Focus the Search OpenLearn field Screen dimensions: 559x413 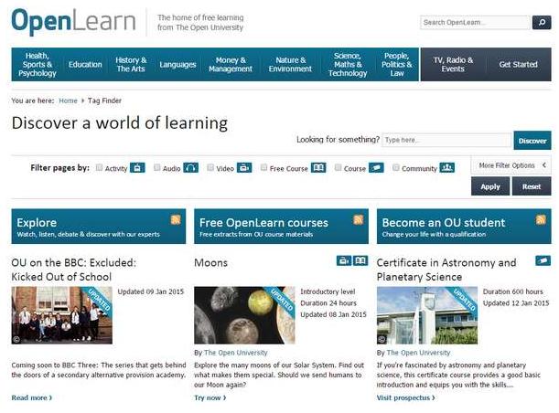[475, 23]
